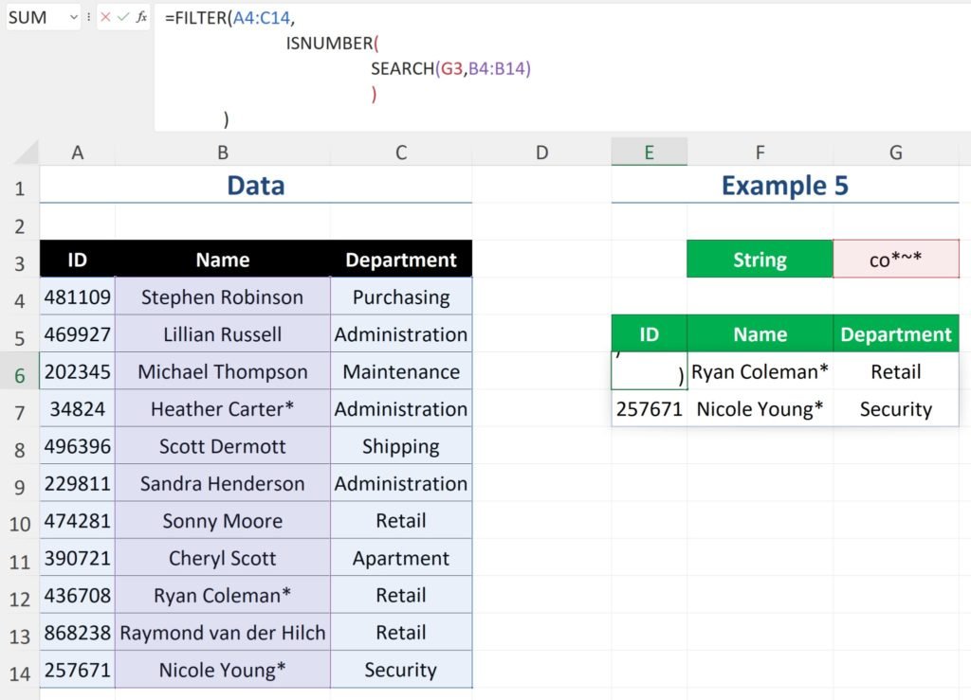971x700 pixels.
Task: Expand the Name Box dropdown arrow
Action: pyautogui.click(x=74, y=17)
